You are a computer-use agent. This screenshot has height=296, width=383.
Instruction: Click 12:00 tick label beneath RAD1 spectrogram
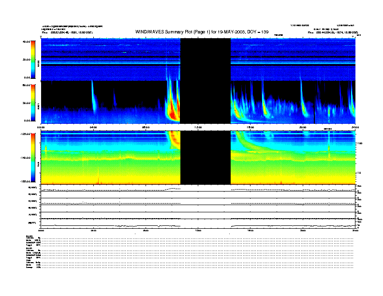[x=198, y=127]
